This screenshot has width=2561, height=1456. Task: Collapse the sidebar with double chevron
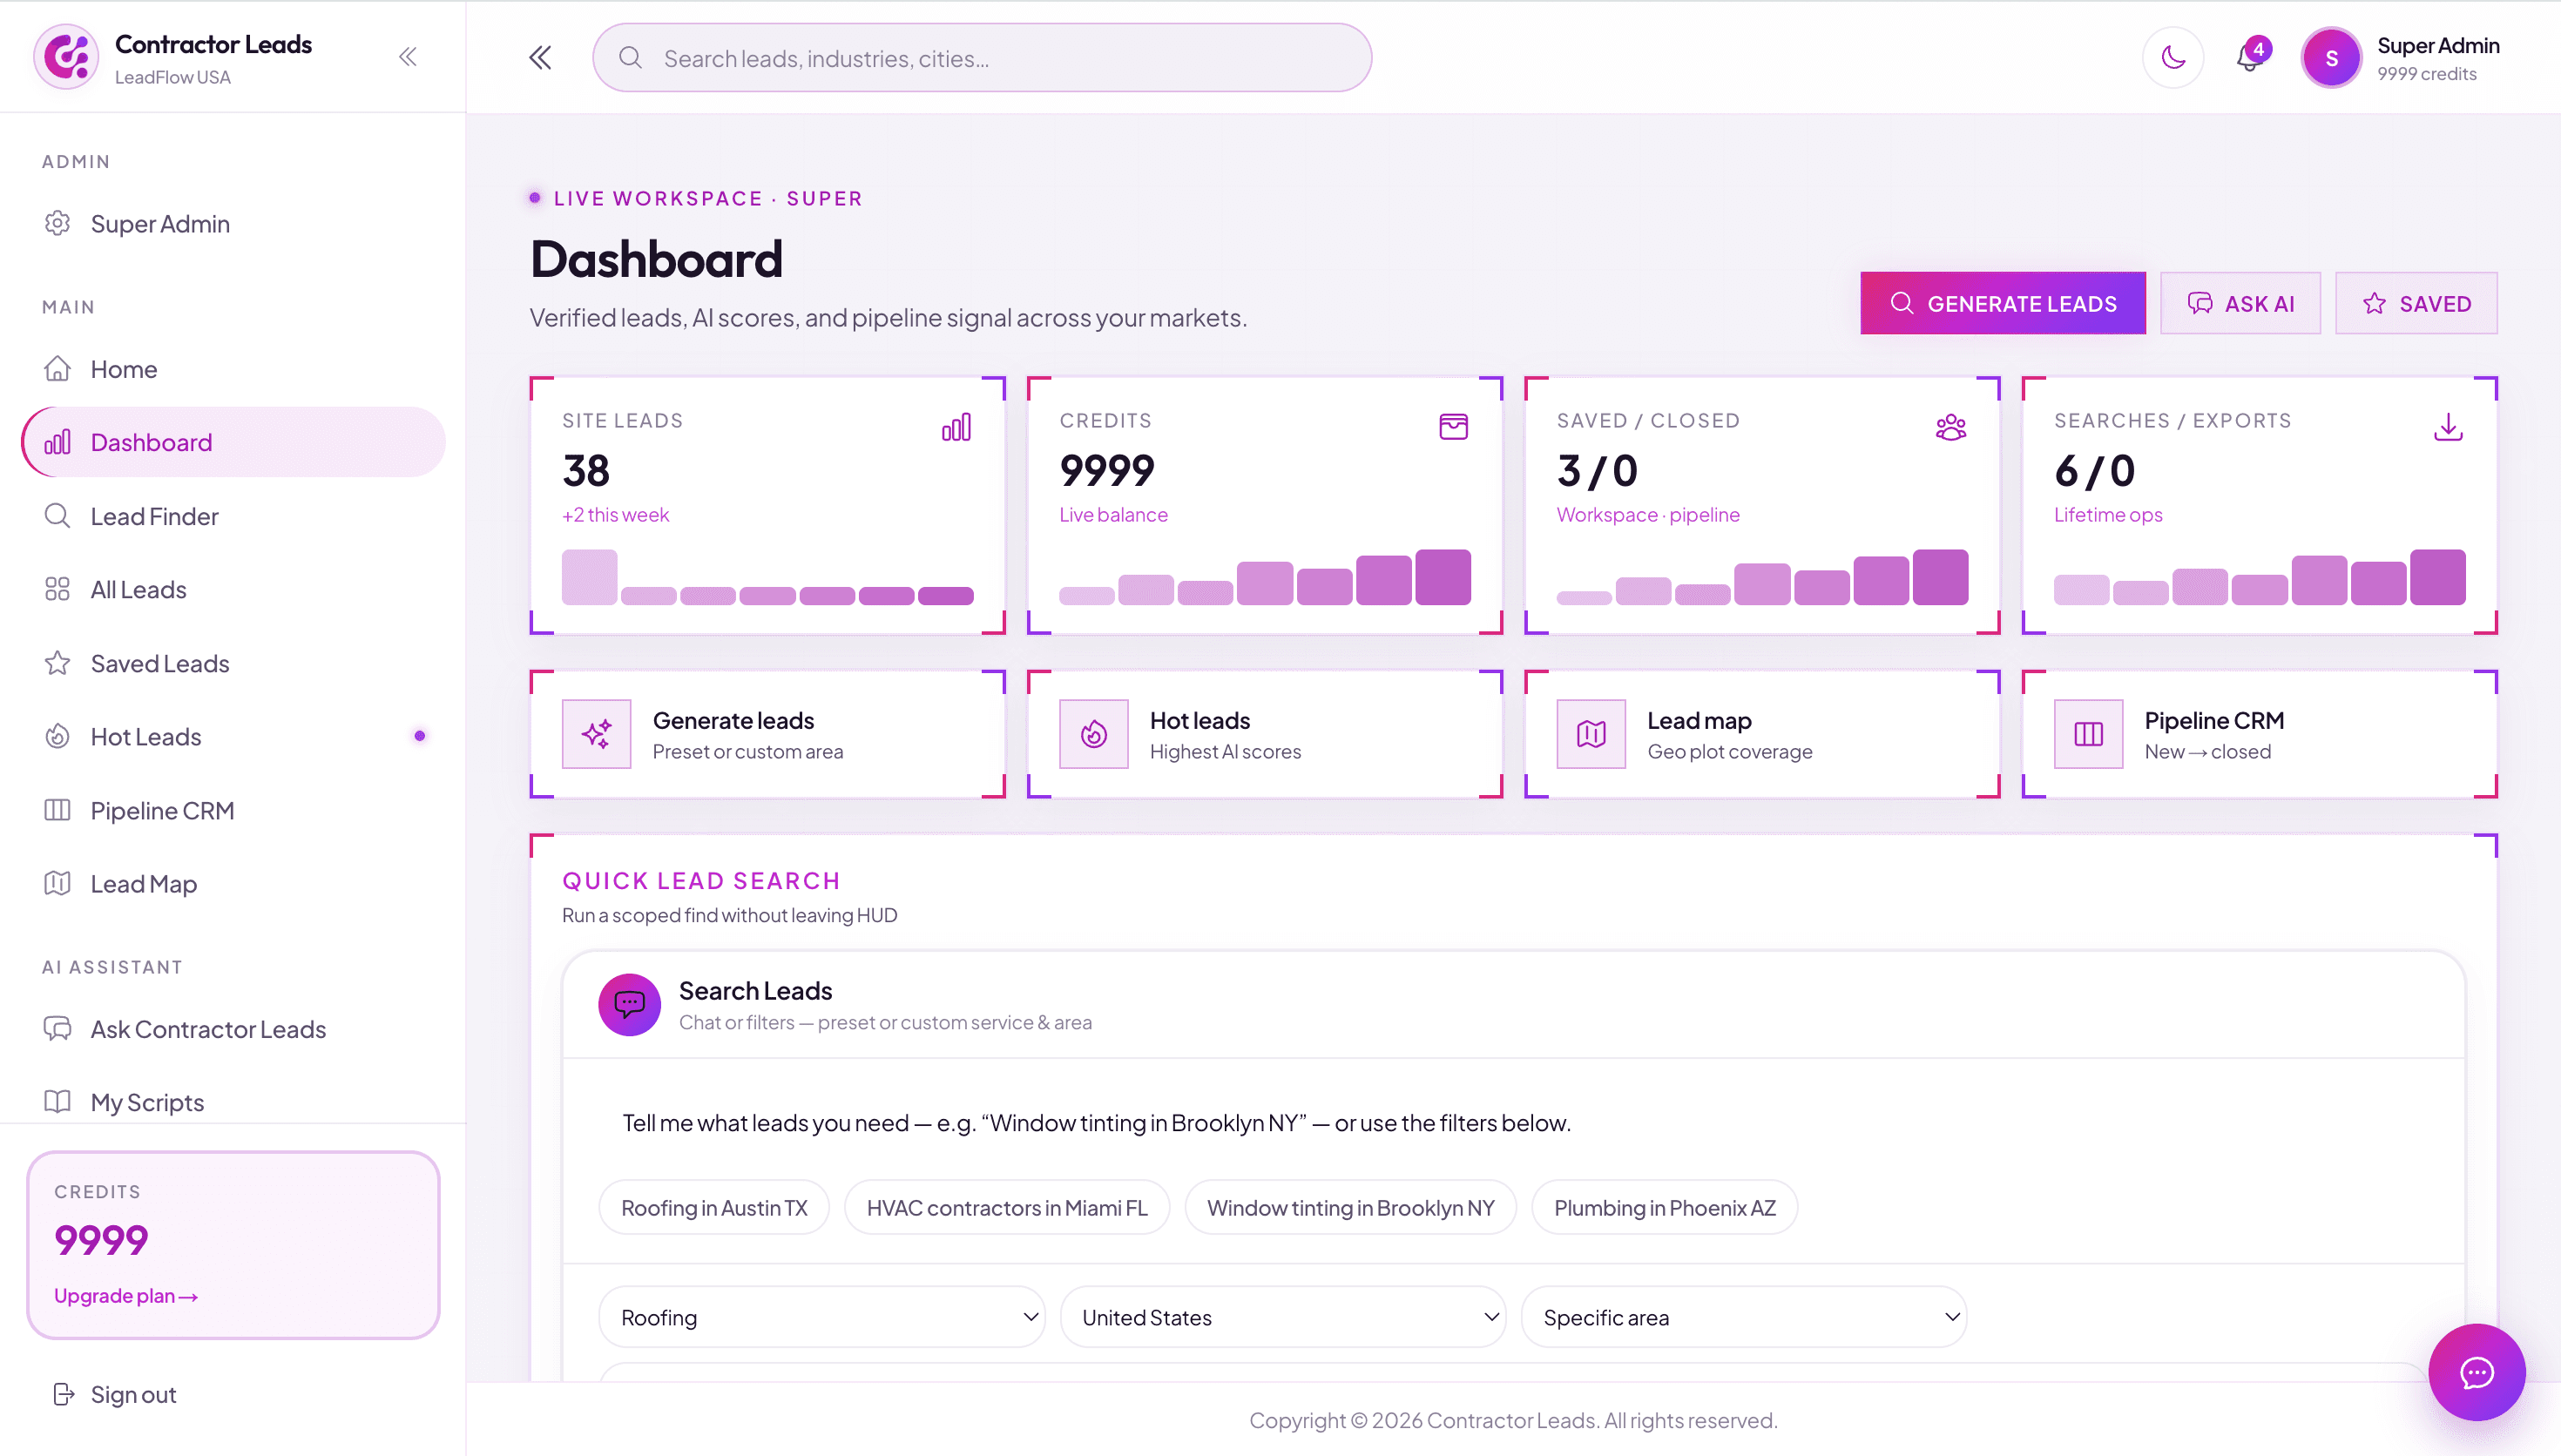click(407, 57)
